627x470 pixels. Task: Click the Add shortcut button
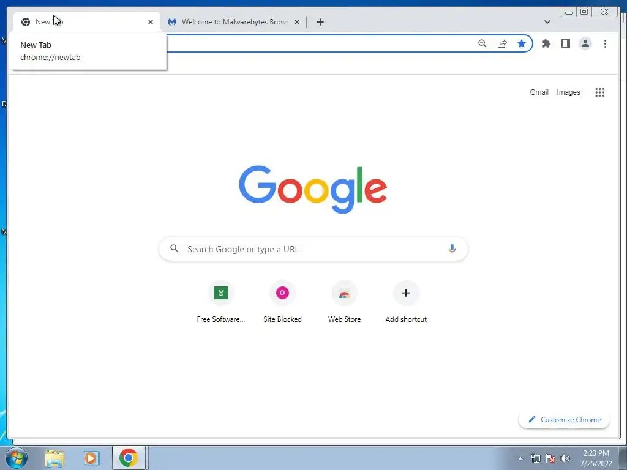click(x=406, y=302)
